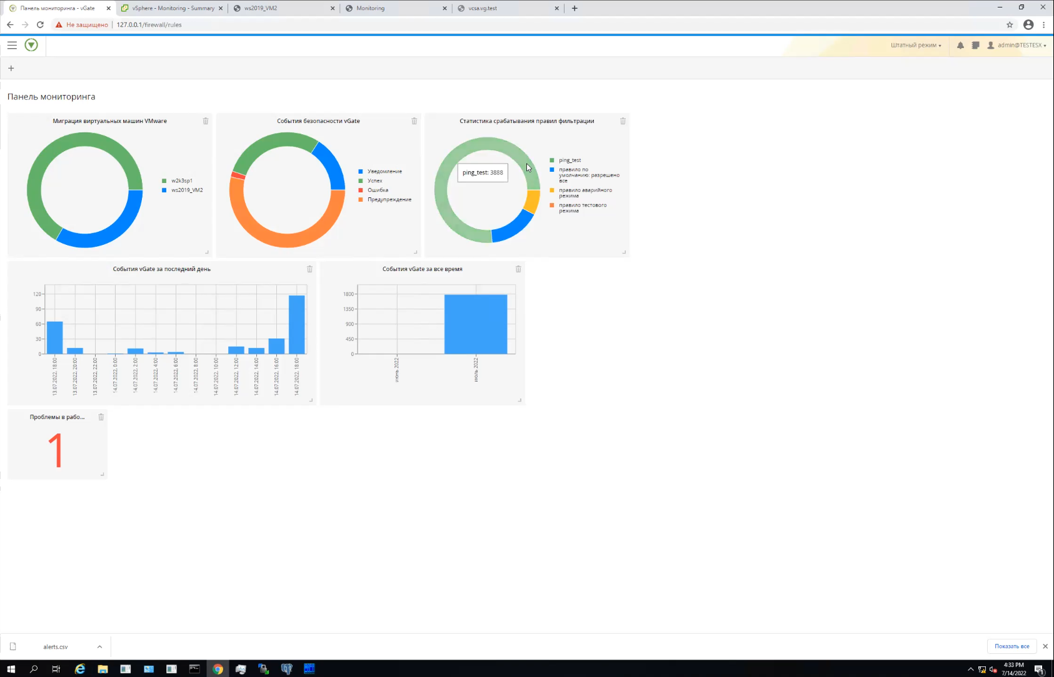Click the red problems count number 1
This screenshot has height=677, width=1054.
[x=56, y=451]
